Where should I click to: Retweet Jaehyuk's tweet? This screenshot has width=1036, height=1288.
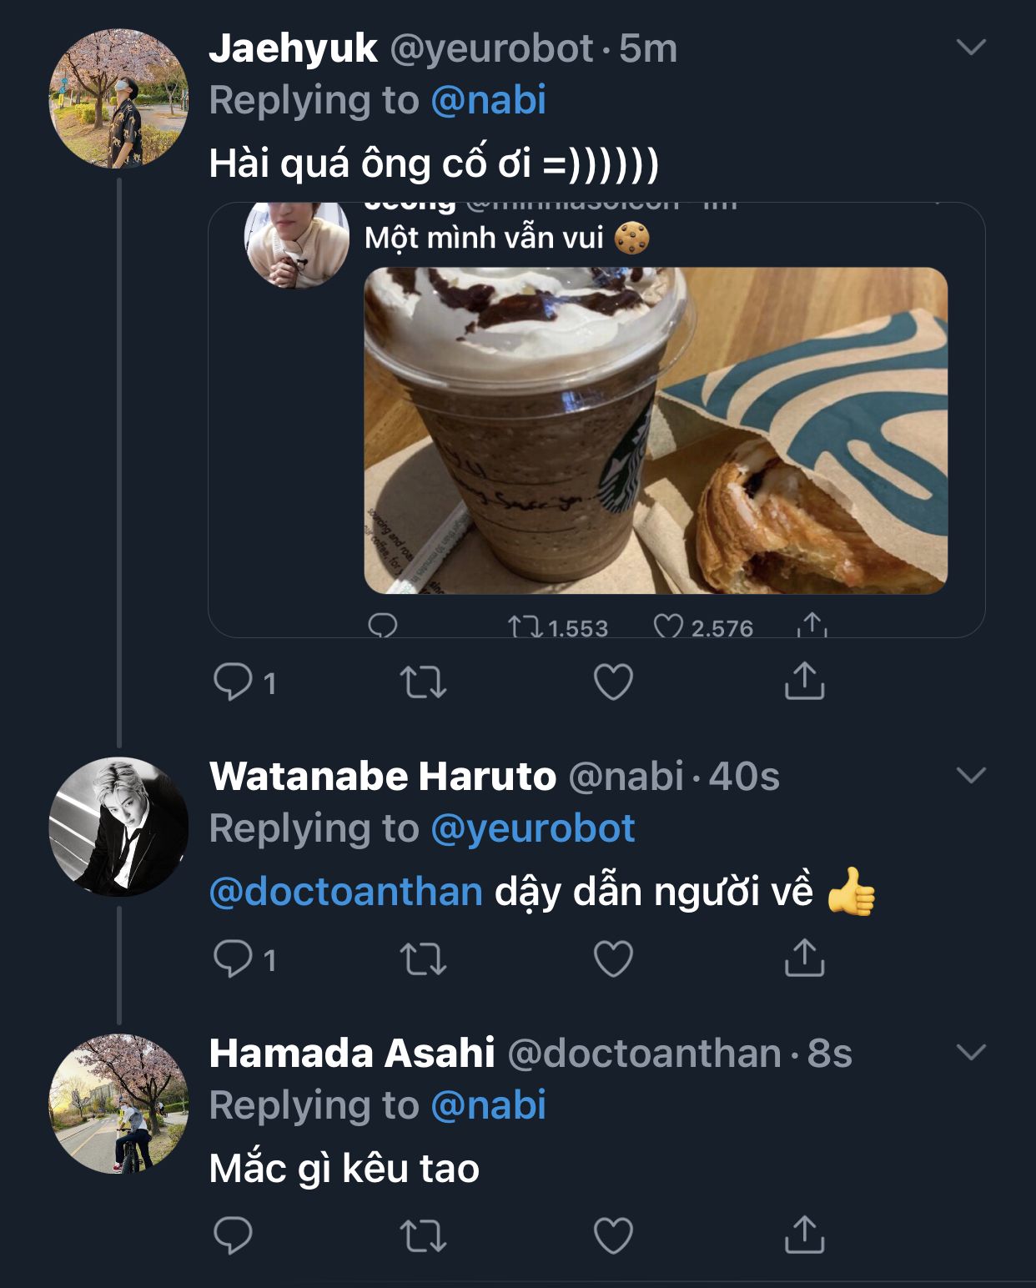424,682
